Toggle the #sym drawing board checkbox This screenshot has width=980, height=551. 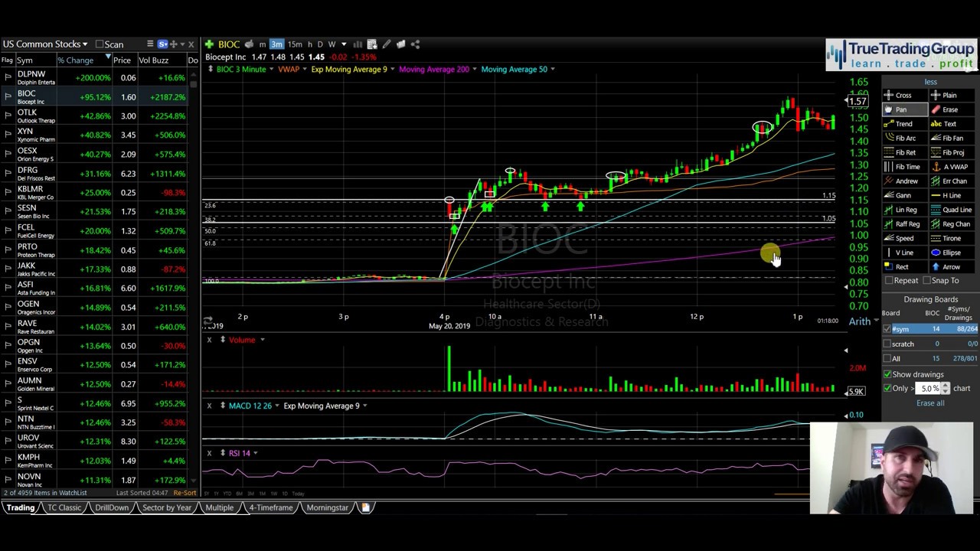(x=887, y=329)
